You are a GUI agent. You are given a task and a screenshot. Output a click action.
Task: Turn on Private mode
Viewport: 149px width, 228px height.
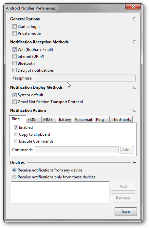pyautogui.click(x=14, y=34)
